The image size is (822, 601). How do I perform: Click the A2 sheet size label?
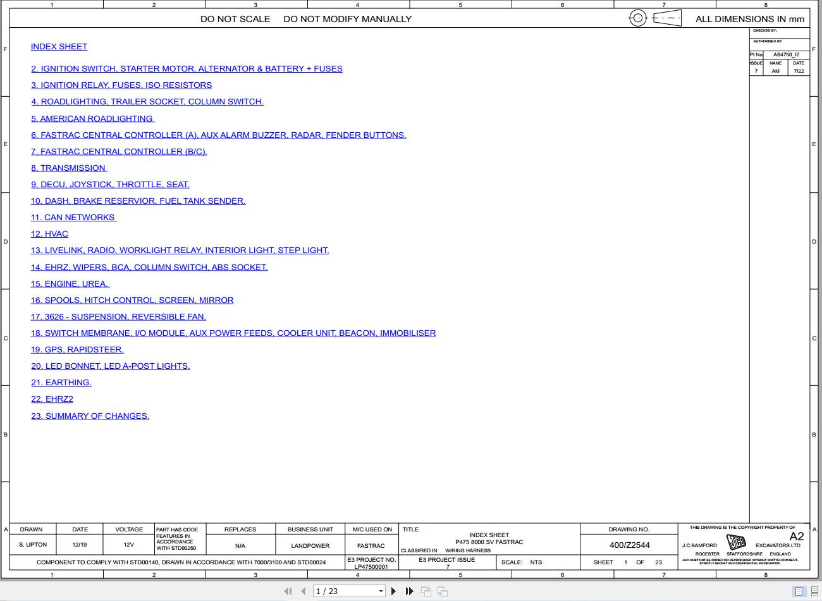click(797, 536)
